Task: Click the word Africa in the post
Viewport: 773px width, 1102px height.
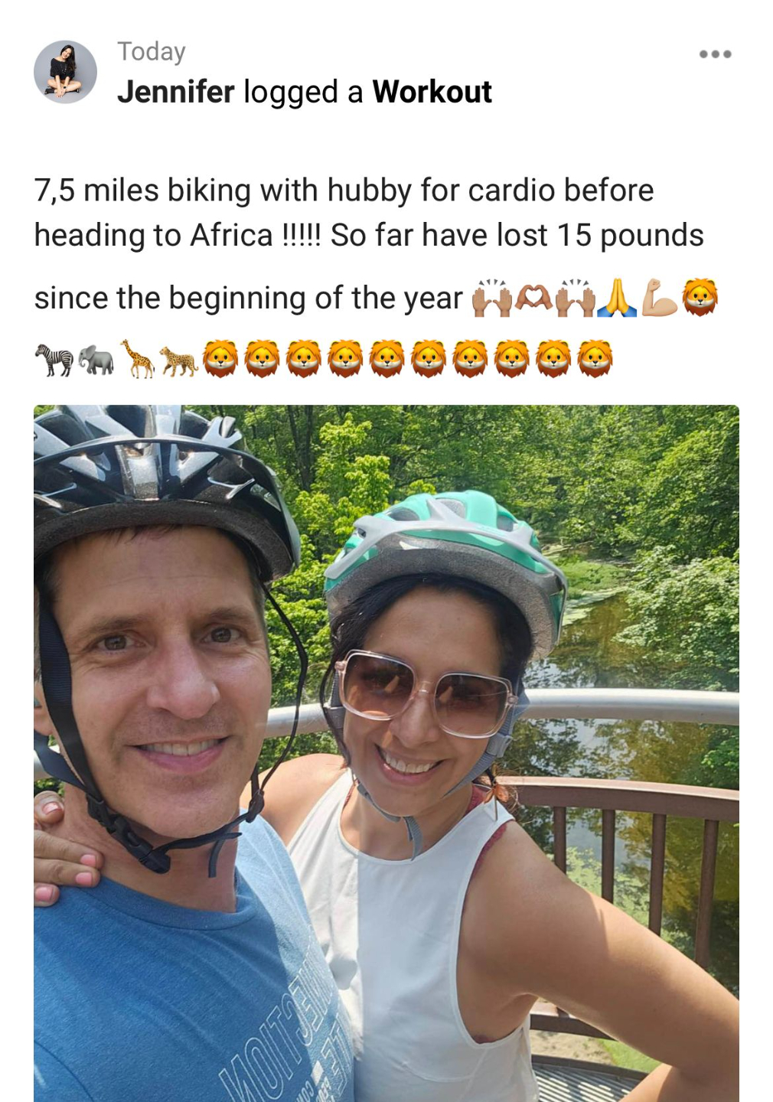Action: coord(231,235)
